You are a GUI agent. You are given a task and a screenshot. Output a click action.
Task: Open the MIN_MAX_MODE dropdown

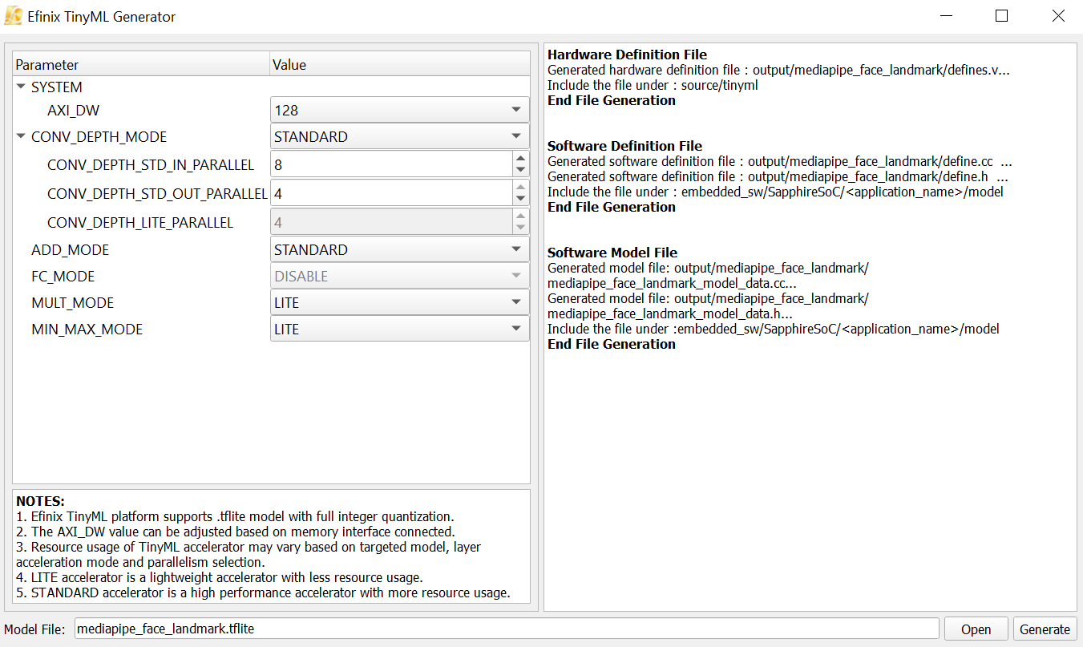point(515,330)
